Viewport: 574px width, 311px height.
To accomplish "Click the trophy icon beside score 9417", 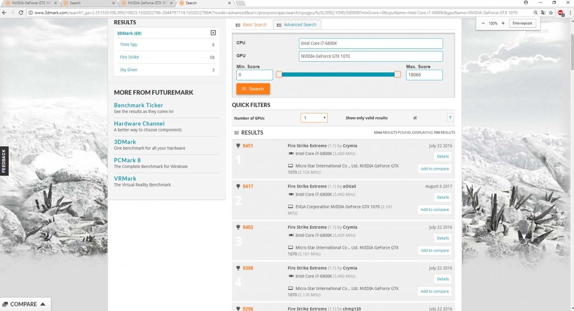I will [238, 186].
